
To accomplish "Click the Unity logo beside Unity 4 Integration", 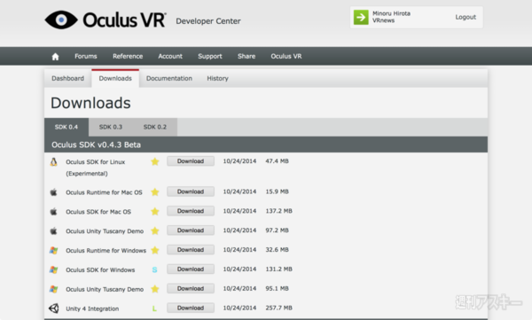I will tap(53, 308).
